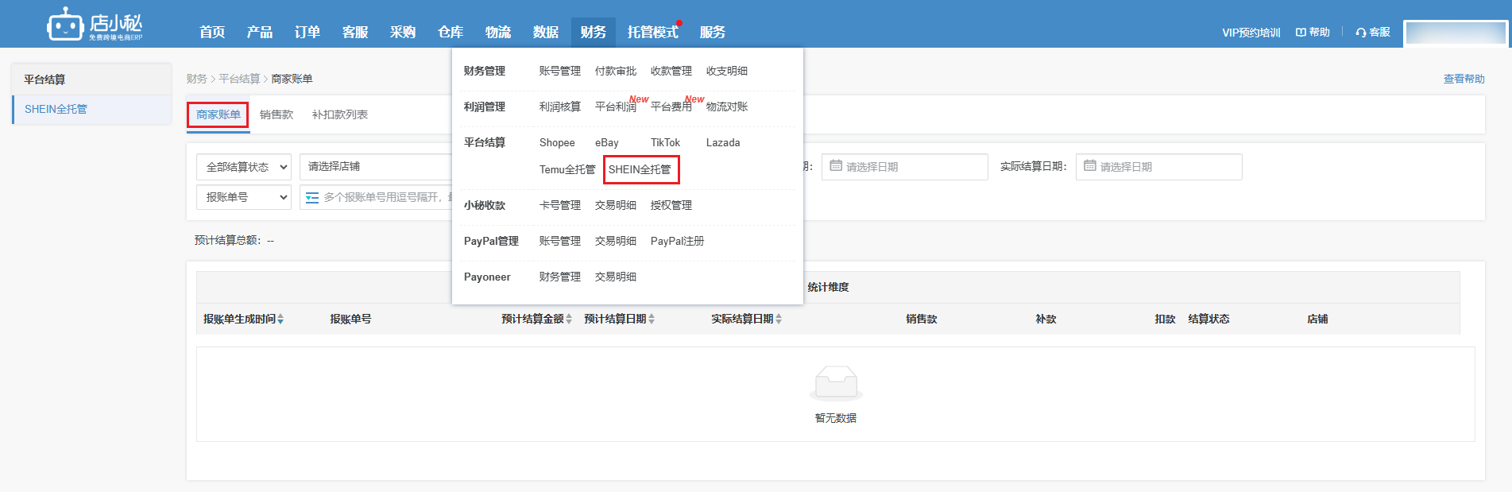Click 卡号管理 under 小秘收款

pos(560,205)
